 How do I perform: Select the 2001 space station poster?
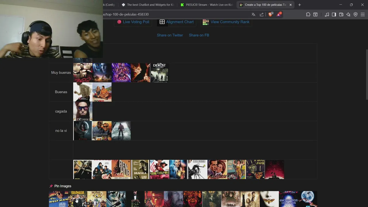click(x=83, y=170)
